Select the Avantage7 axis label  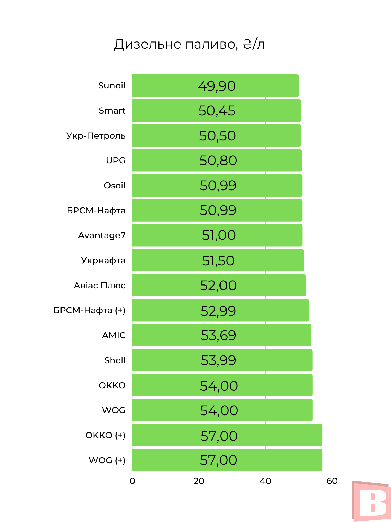click(102, 235)
